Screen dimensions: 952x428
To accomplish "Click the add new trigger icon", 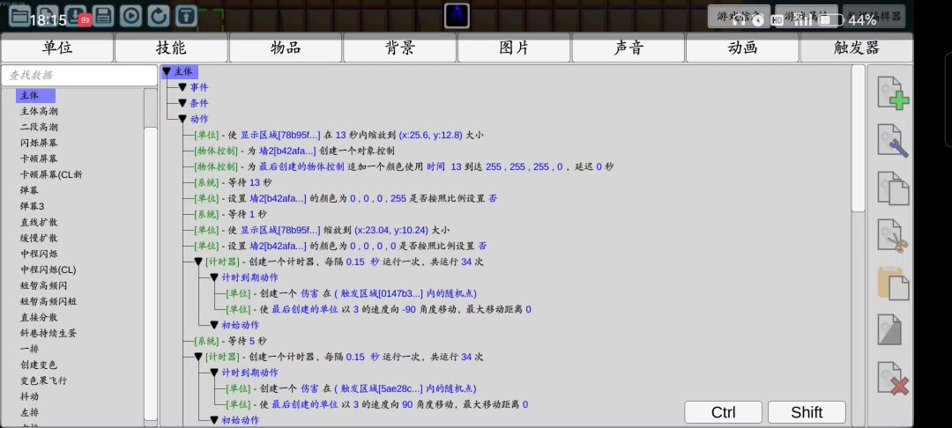I will click(892, 93).
